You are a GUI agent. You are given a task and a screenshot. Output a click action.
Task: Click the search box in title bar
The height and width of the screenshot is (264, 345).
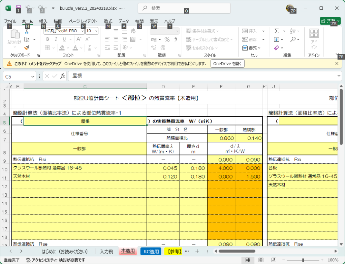coord(184,8)
